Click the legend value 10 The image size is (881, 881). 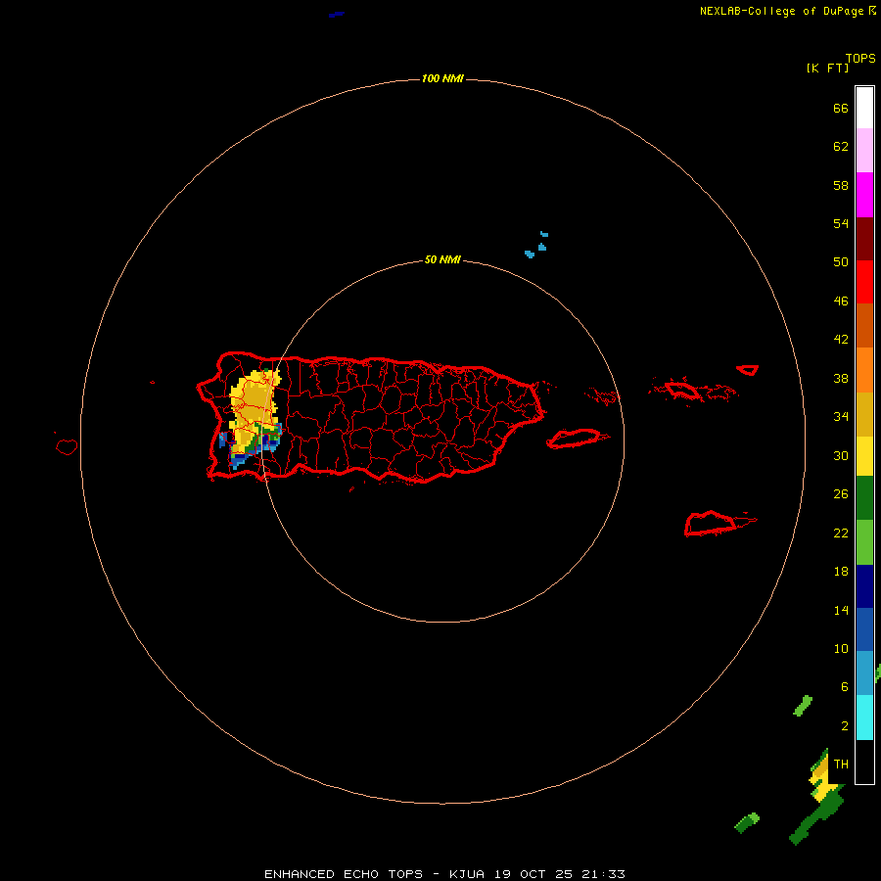coord(841,648)
